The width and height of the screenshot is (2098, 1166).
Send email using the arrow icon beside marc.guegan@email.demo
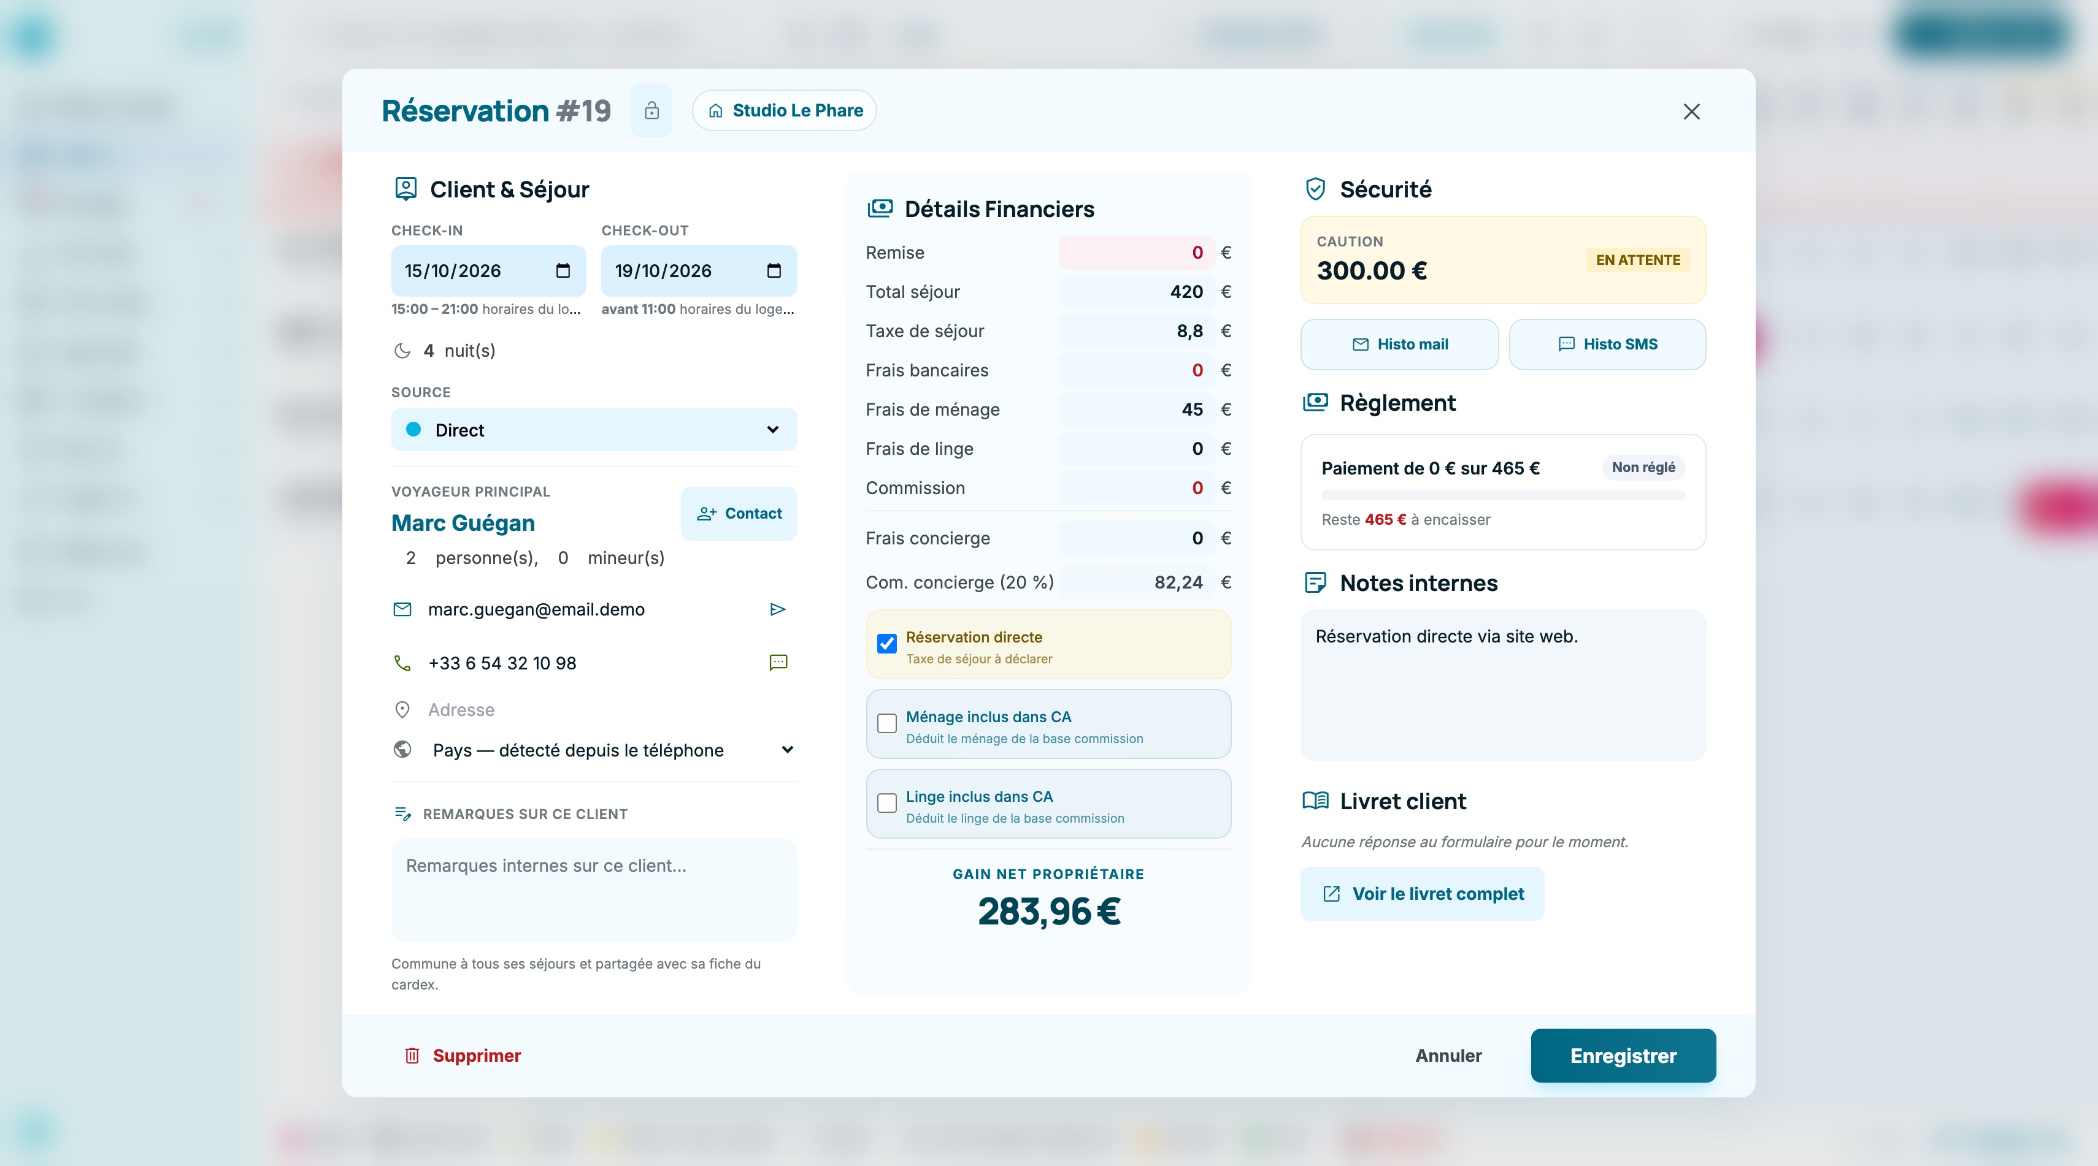tap(778, 609)
